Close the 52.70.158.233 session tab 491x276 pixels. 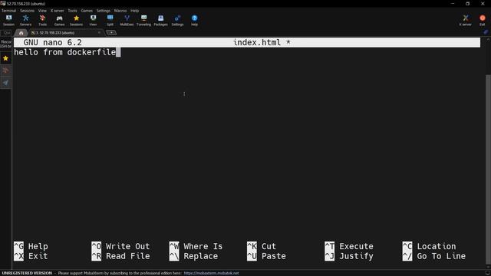(x=99, y=32)
